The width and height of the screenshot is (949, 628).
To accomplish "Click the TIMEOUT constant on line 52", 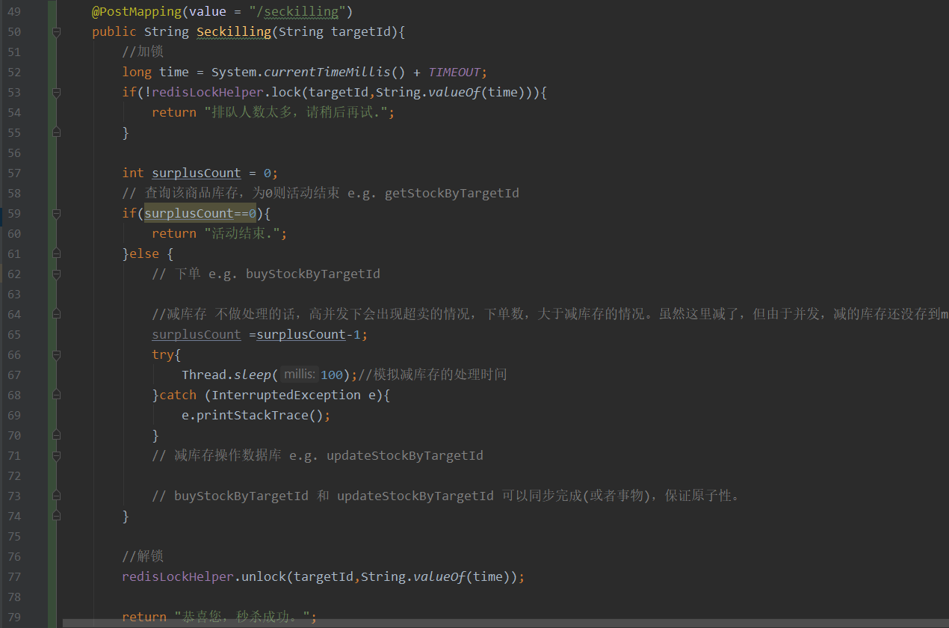I will (454, 73).
